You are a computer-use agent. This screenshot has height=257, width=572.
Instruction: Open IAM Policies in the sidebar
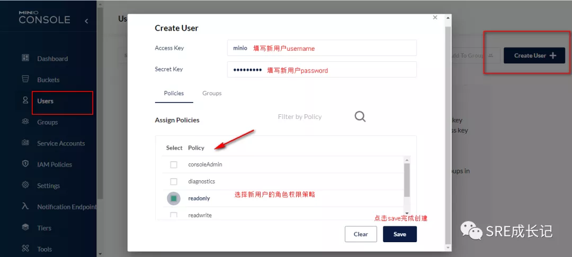(55, 164)
